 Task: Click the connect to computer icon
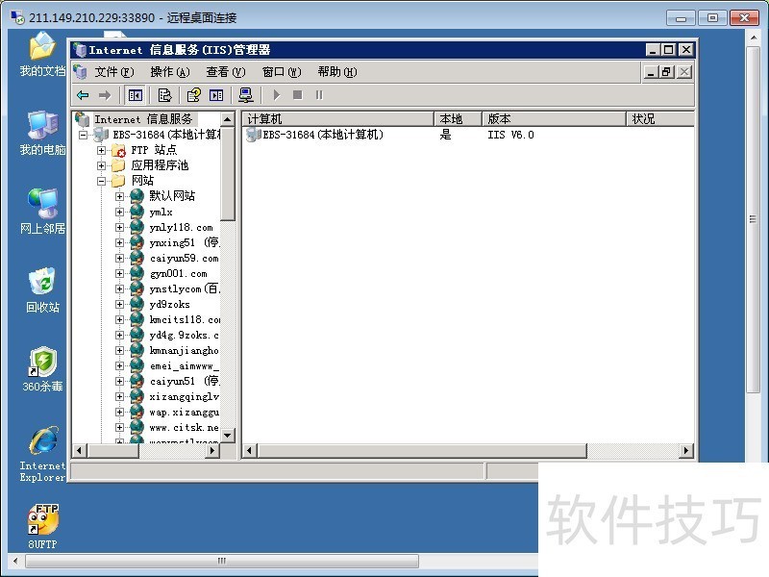point(246,95)
